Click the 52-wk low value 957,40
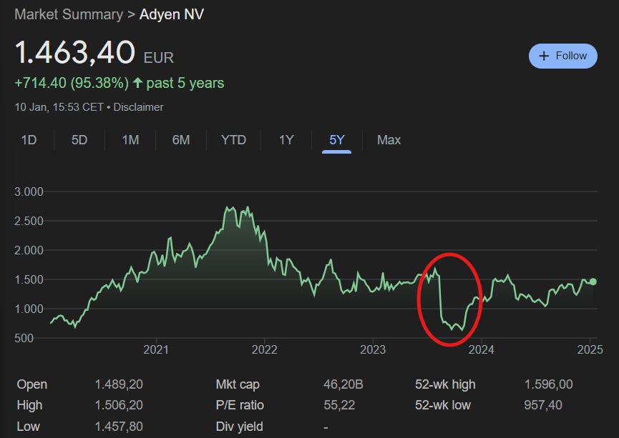The height and width of the screenshot is (438, 619). [x=543, y=405]
